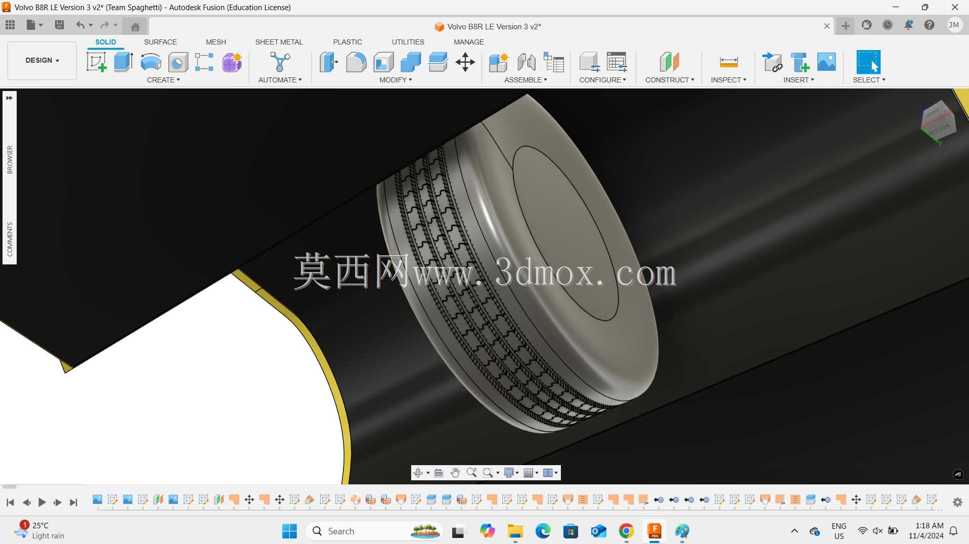Expand the MODIFY menu
Image resolution: width=969 pixels, height=544 pixels.
click(396, 80)
